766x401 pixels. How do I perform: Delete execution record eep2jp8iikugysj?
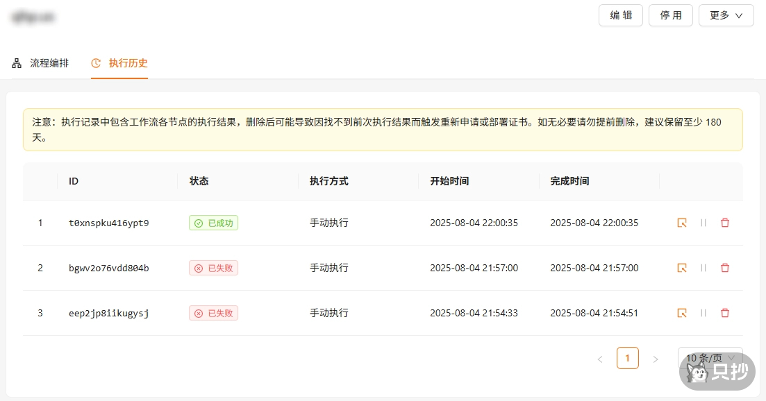(725, 313)
